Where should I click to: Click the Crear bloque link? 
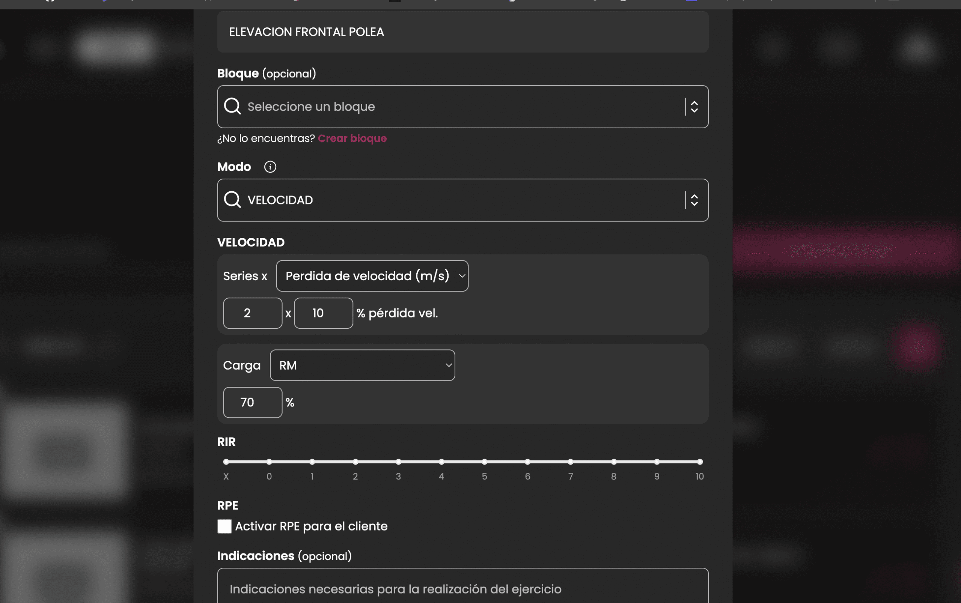352,138
